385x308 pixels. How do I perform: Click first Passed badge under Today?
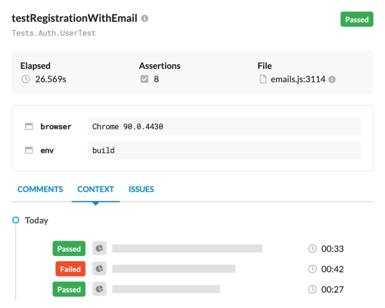click(x=69, y=248)
